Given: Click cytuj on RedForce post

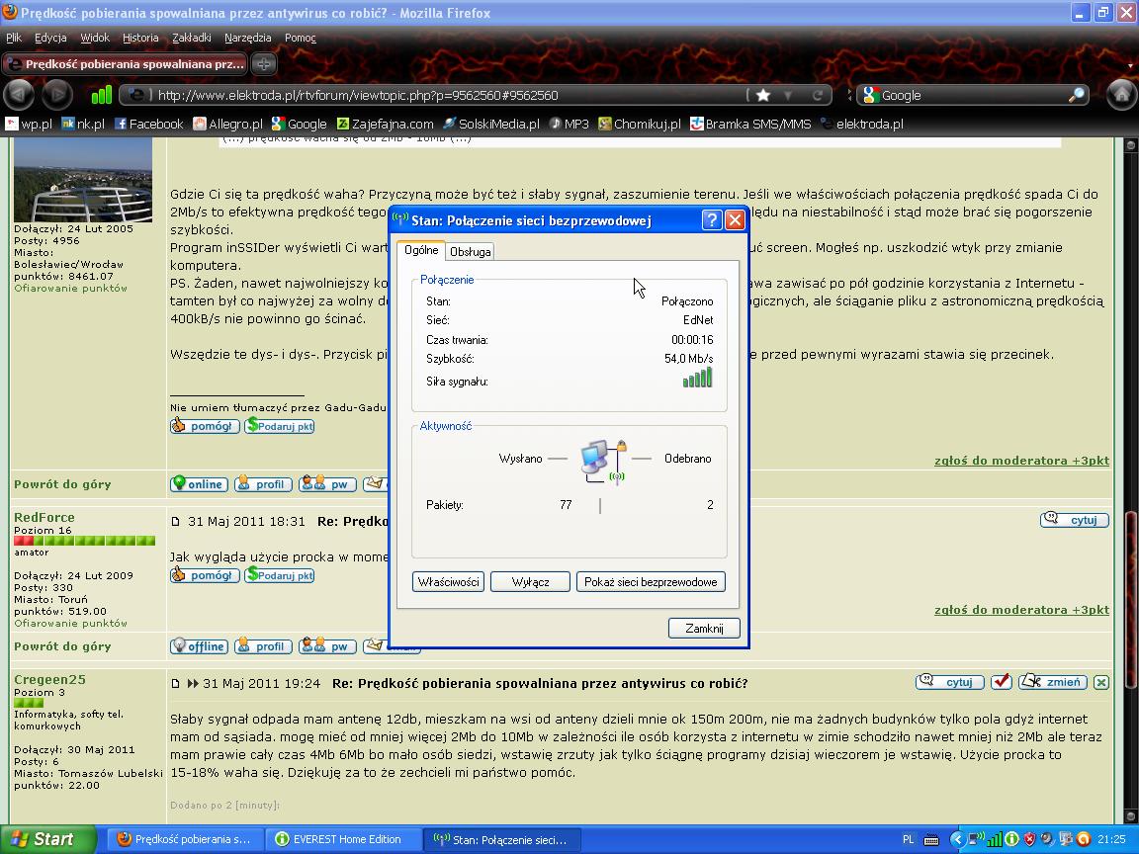Looking at the screenshot, I should click(x=1075, y=520).
